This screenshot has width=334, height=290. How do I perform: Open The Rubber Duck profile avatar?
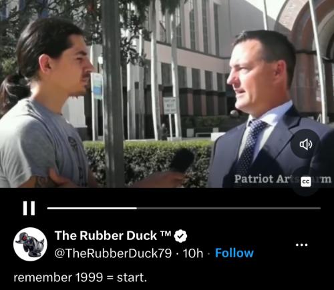[x=30, y=244]
